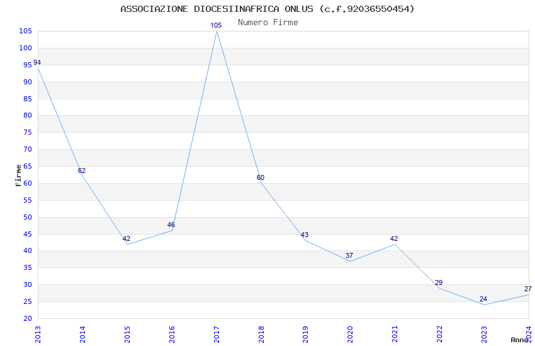Select the 46 data label for 2016
Viewport: 535px width, 346px height.
tap(171, 225)
